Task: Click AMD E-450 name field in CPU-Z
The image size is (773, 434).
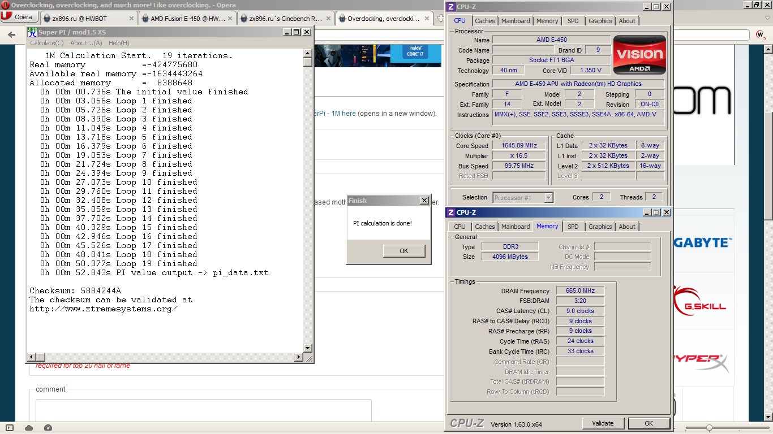Action: 551,40
